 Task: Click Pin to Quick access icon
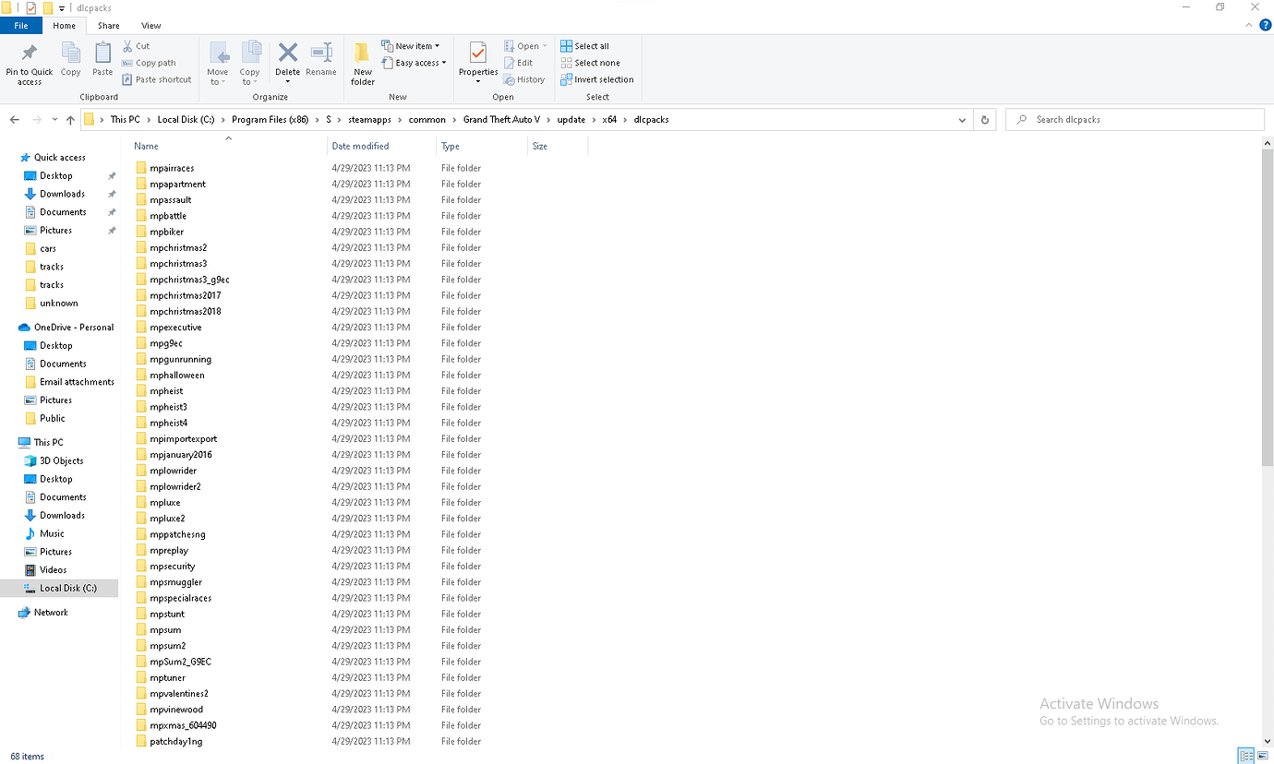pos(30,63)
